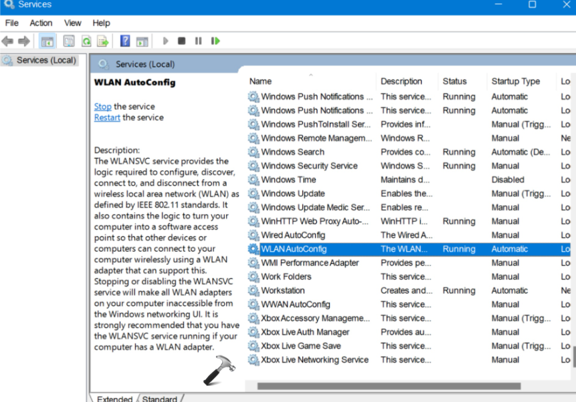Viewport: 576px width, 402px height.
Task: Select gear icon of Xbox Live Game Save
Action: (x=253, y=346)
